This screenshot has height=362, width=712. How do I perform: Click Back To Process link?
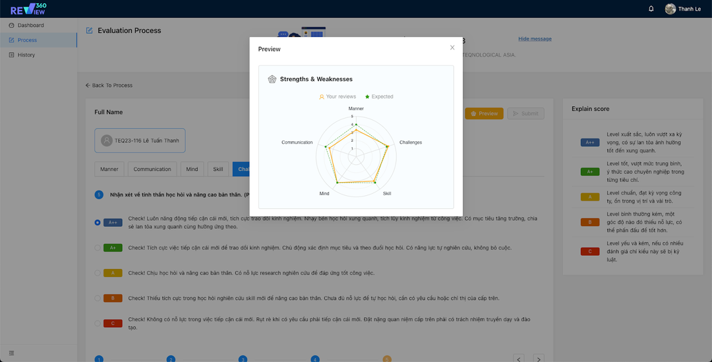(x=109, y=85)
